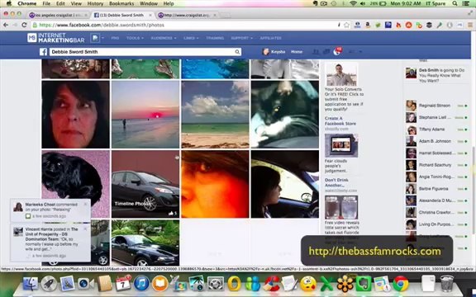
Task: Click the Create A Facebook Store ad link
Action: click(340, 121)
